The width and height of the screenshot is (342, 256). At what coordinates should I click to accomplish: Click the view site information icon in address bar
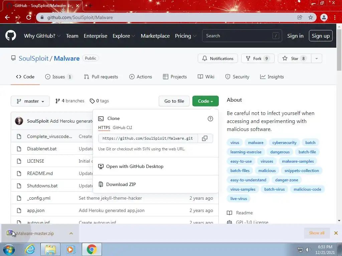42,17
